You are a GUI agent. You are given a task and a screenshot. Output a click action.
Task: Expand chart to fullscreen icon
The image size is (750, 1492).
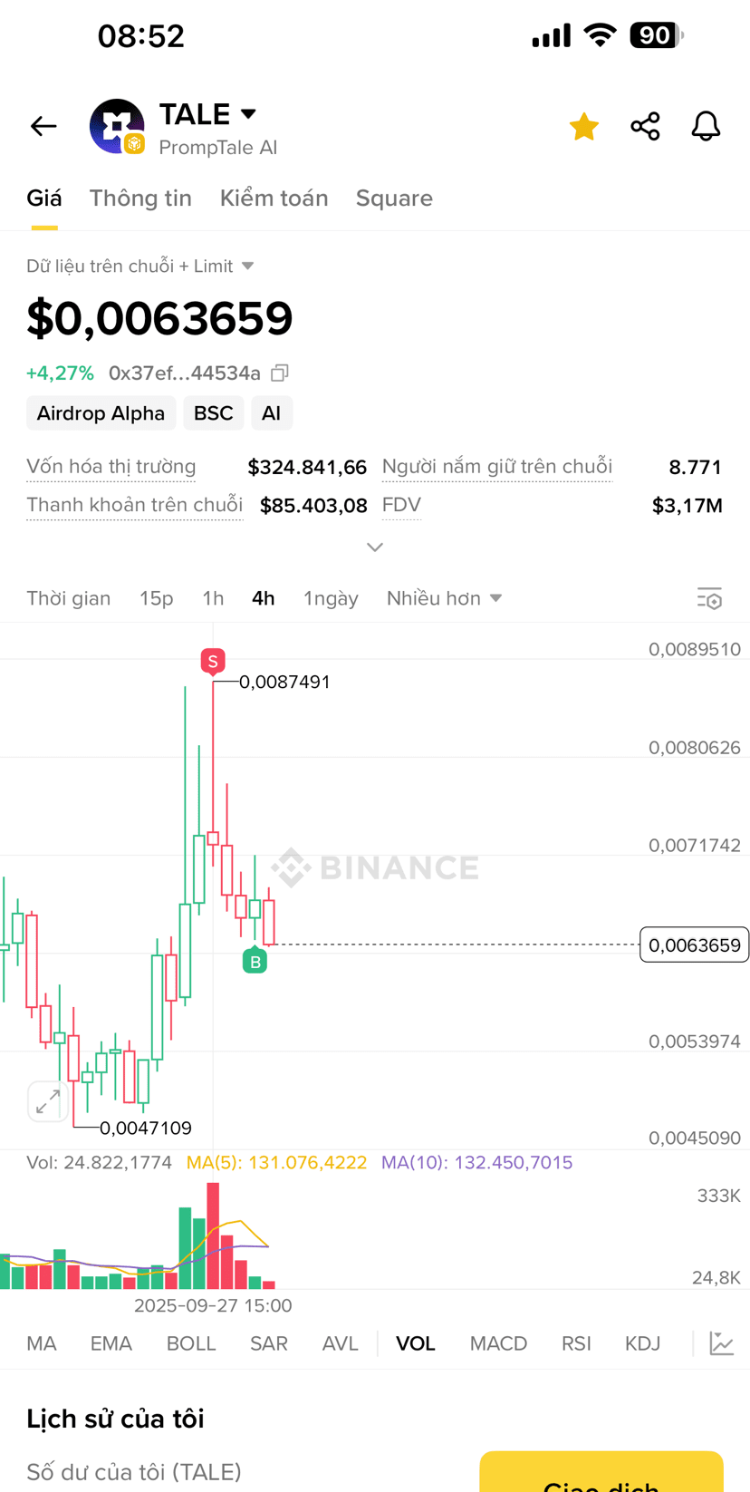point(47,1101)
